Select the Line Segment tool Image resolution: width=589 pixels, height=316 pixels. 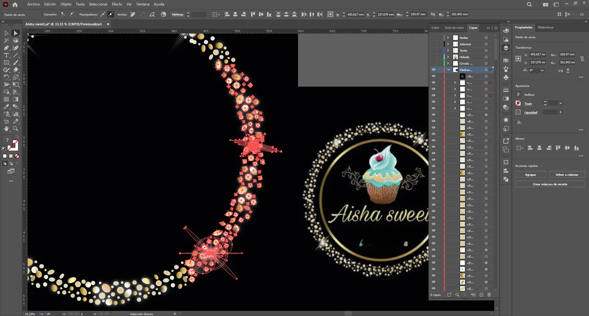(x=16, y=55)
